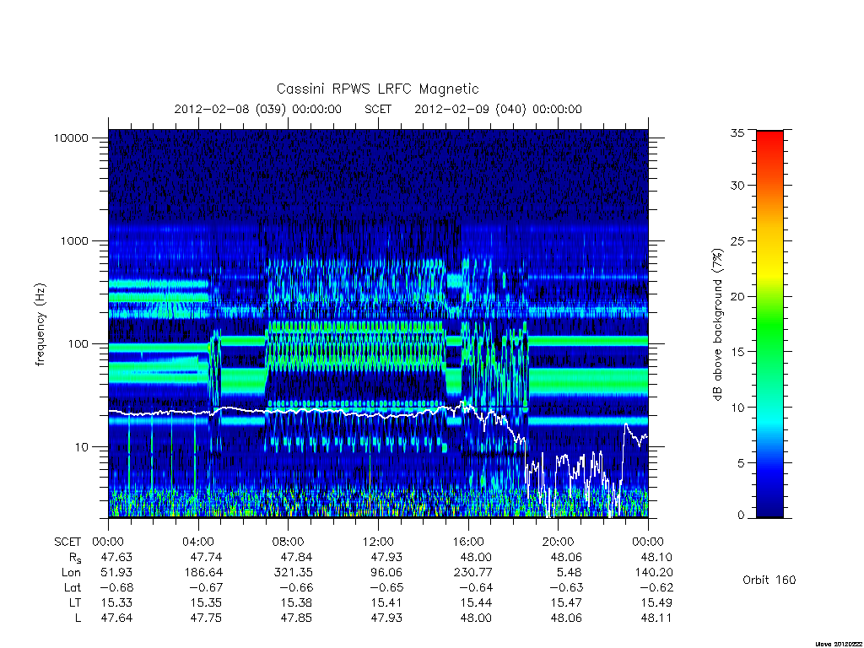This screenshot has width=864, height=648.
Task: Click the 15 value on color scale
Action: point(737,352)
